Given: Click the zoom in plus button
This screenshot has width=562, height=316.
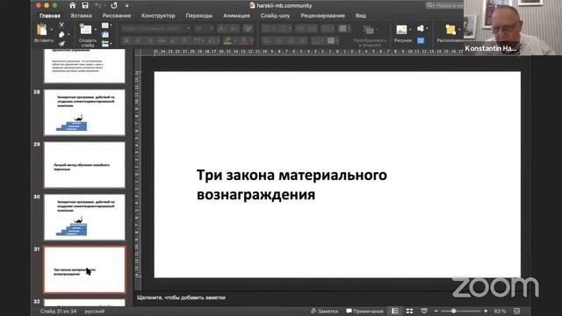Looking at the screenshot, I should pos(486,311).
